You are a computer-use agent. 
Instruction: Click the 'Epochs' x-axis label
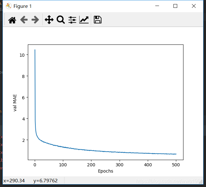tap(106, 171)
